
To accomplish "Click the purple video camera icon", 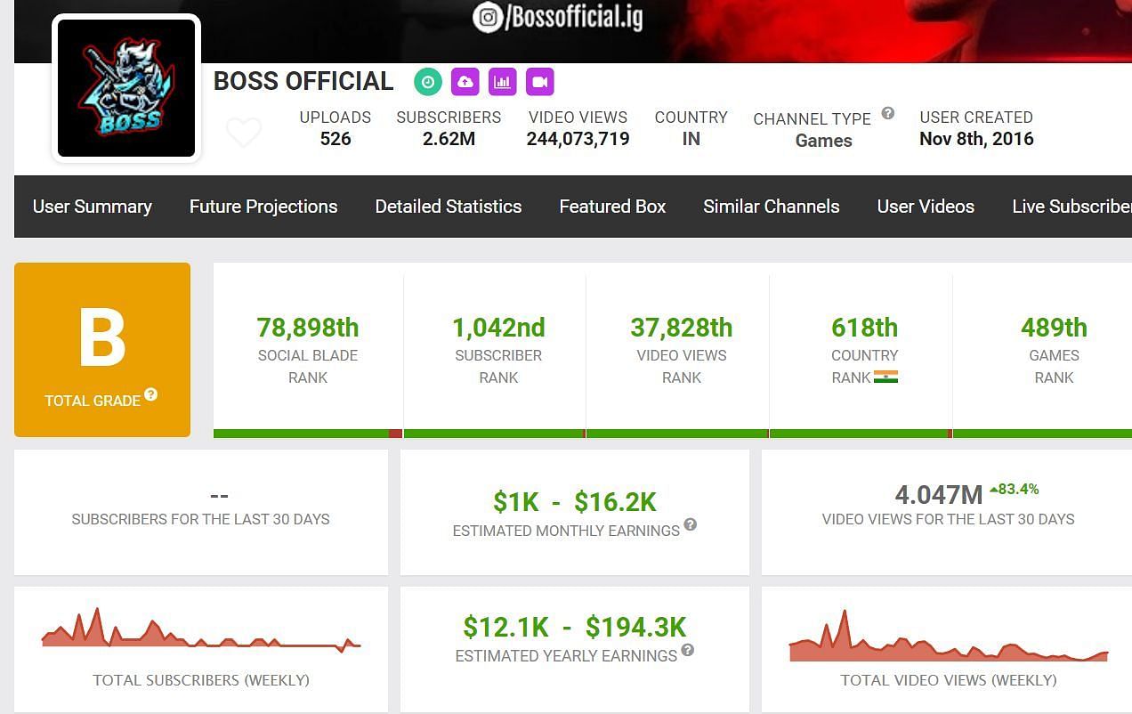I will [539, 82].
